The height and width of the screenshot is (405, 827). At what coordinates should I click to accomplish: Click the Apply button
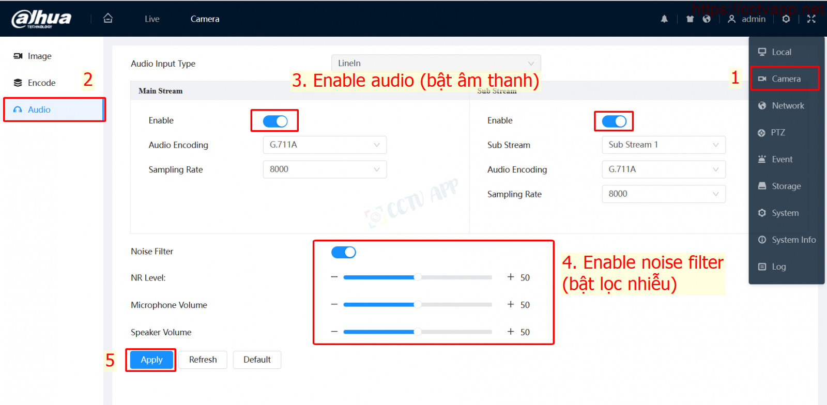coord(151,360)
